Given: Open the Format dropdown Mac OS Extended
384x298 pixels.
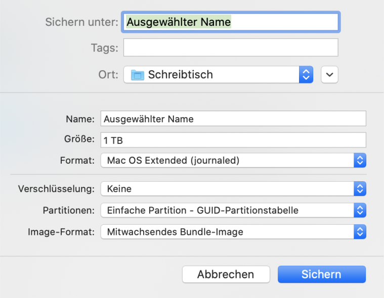Looking at the screenshot, I should coord(233,161).
